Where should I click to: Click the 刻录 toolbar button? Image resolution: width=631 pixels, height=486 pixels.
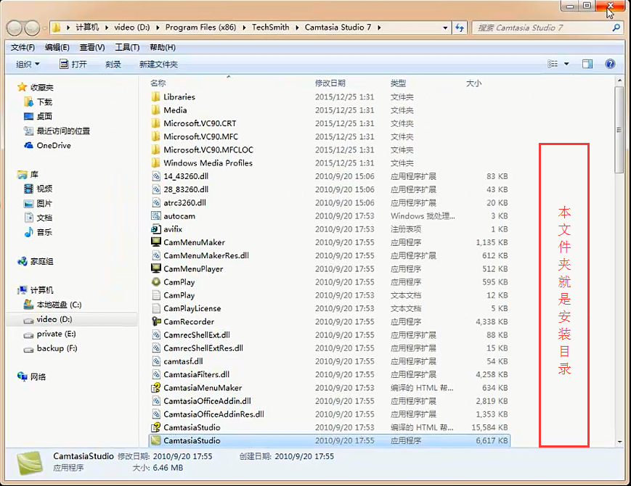(113, 64)
